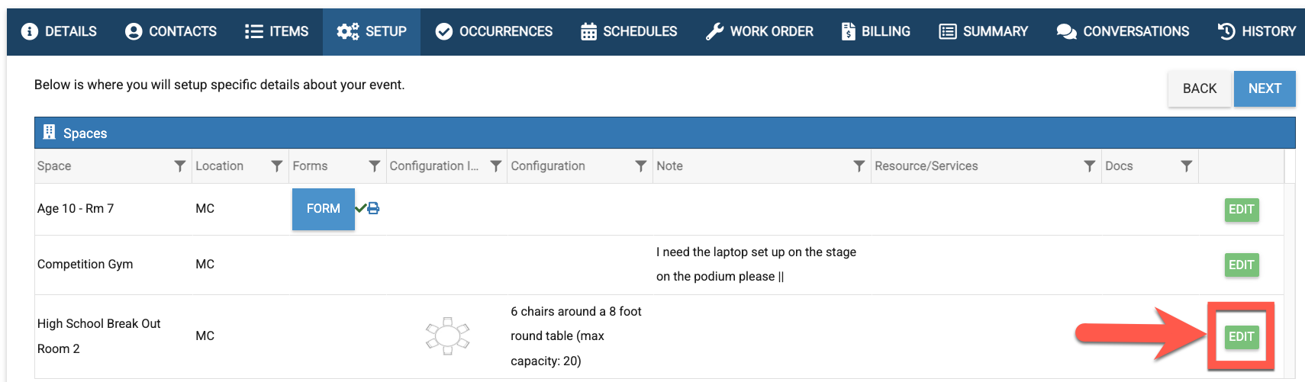This screenshot has width=1305, height=382.
Task: Click the round table configuration image
Action: [448, 335]
